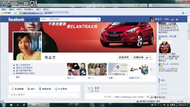190x107 pixels.
Task: Select the 相片 tab in composer
Action: 31,89
